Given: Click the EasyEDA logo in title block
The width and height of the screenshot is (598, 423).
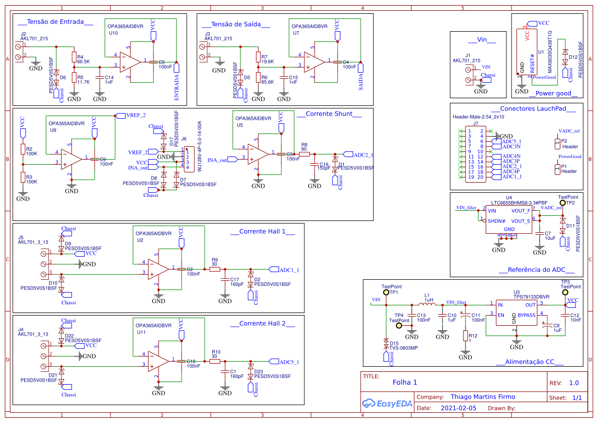Looking at the screenshot, I should 387,403.
